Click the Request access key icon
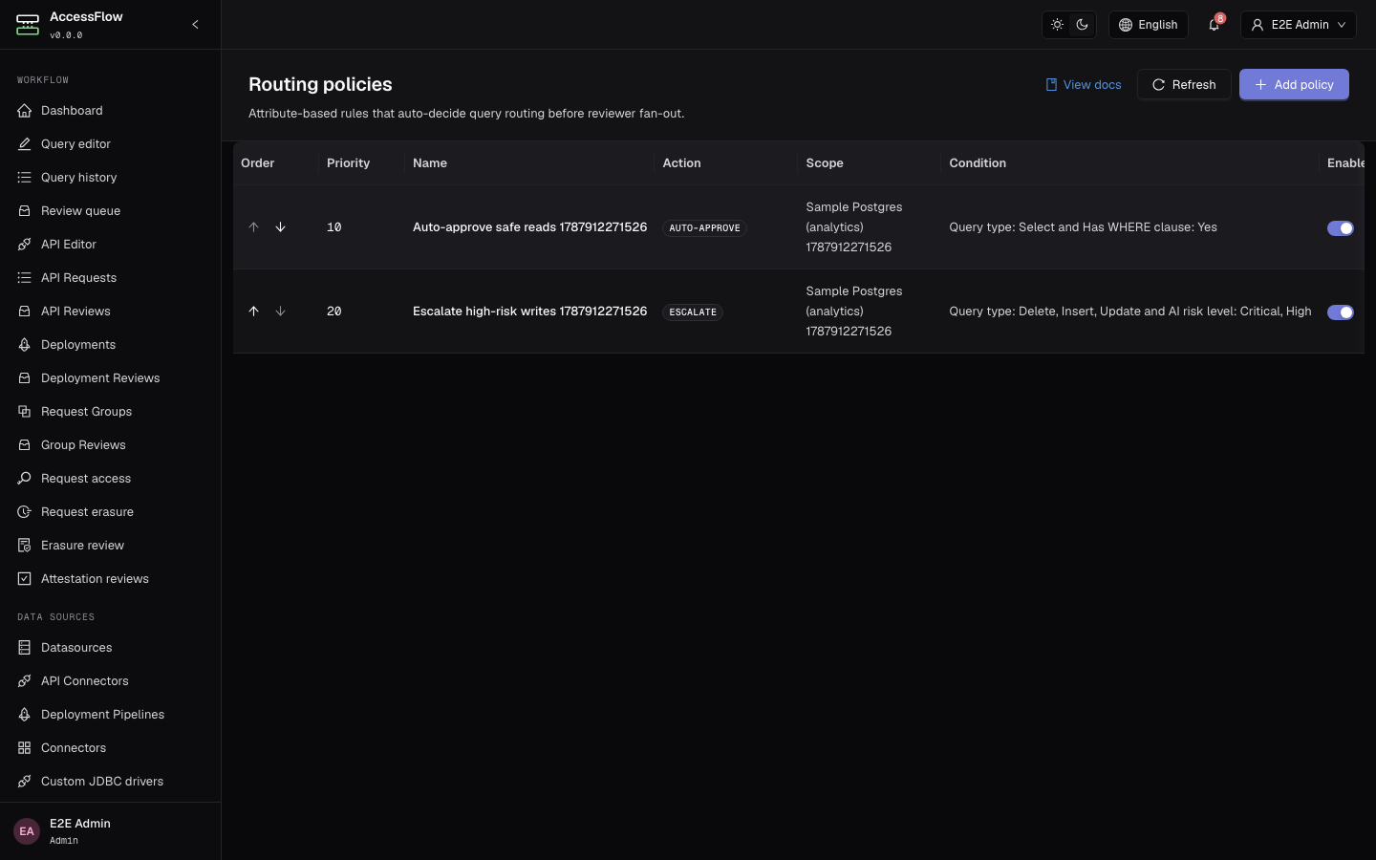Screen dimensions: 1376x860 coord(25,479)
